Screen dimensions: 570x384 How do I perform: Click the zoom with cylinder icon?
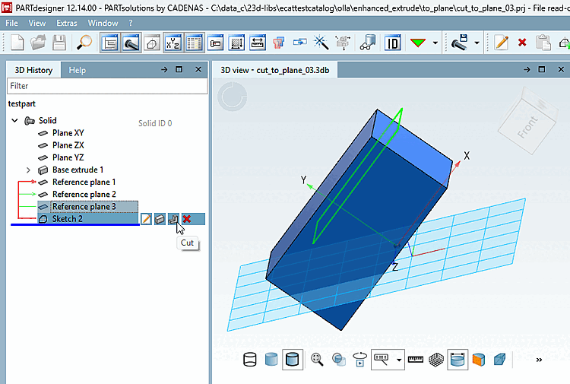point(339,360)
